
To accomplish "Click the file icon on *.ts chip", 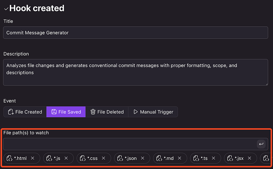I will [x=196, y=158].
